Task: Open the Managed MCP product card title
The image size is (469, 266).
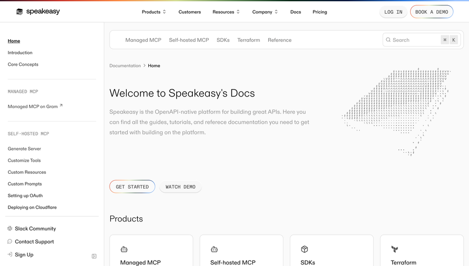Action: pos(140,262)
